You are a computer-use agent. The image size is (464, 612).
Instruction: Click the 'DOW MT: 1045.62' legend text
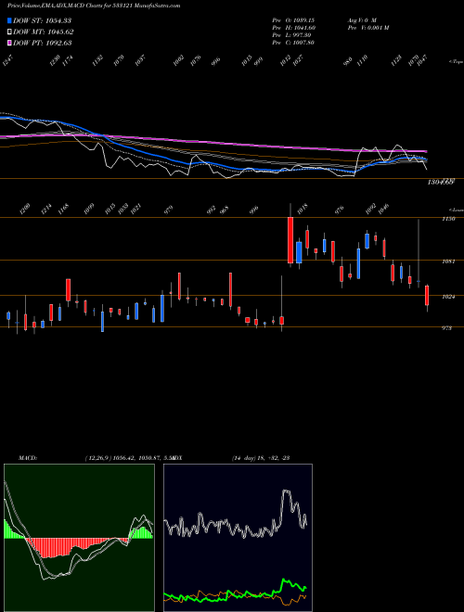tap(44, 32)
